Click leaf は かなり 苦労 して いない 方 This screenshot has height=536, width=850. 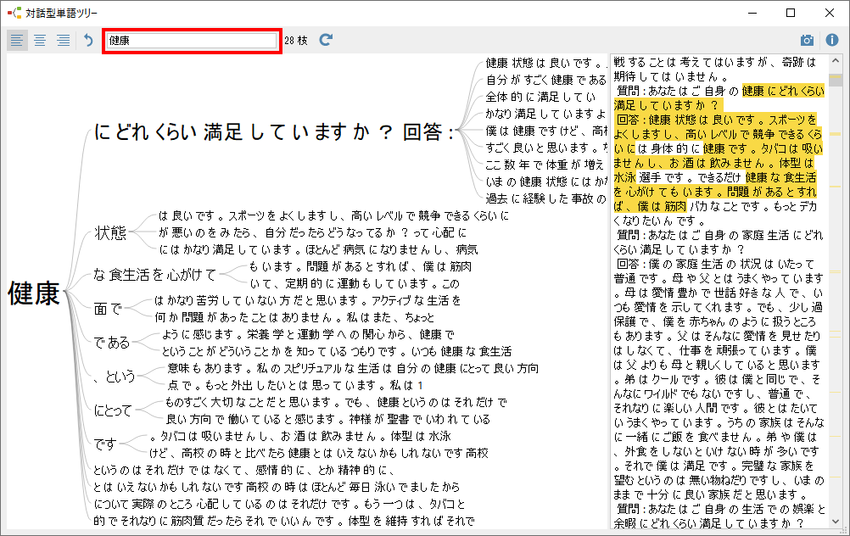[x=307, y=300]
